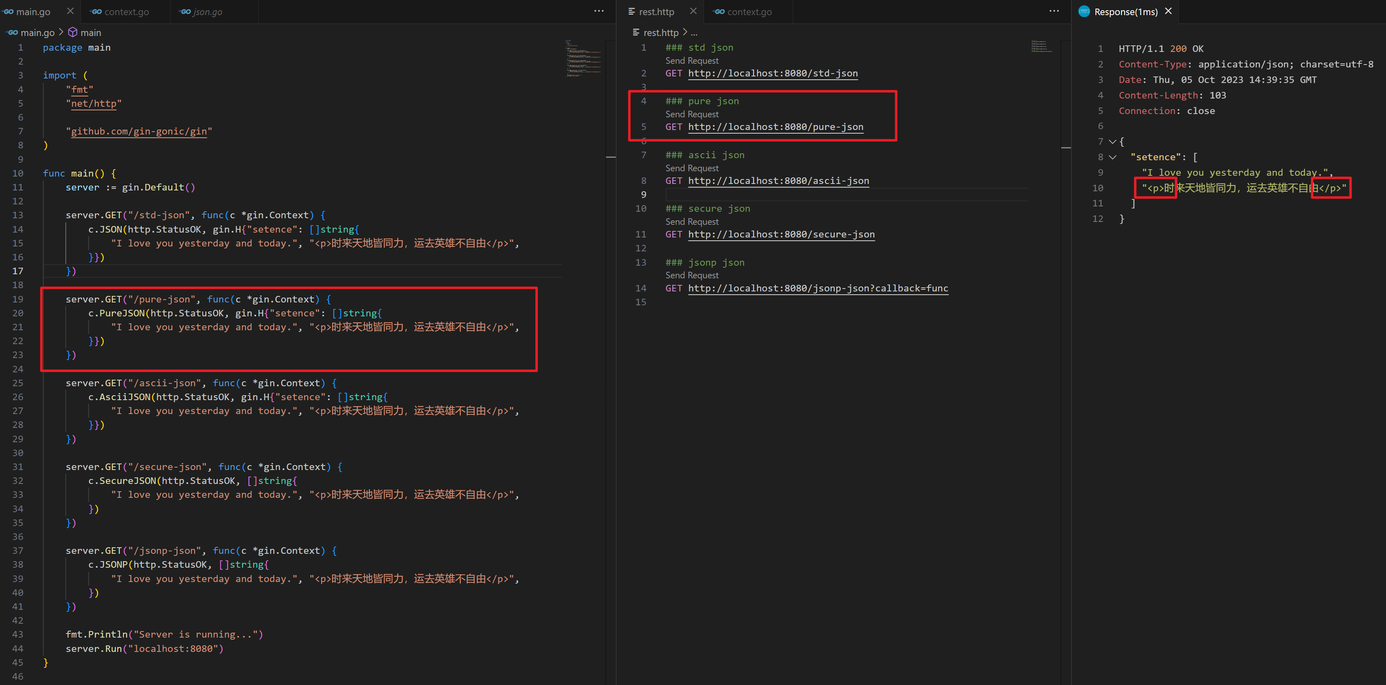Click the main.go breadcrumb item
The height and width of the screenshot is (685, 1386).
coord(37,32)
